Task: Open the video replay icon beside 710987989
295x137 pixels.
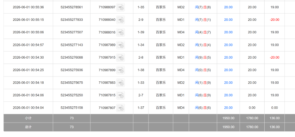Action: 120,45
